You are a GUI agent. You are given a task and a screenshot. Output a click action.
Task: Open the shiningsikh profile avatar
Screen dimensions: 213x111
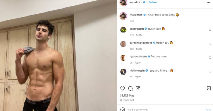pyautogui.click(x=123, y=30)
